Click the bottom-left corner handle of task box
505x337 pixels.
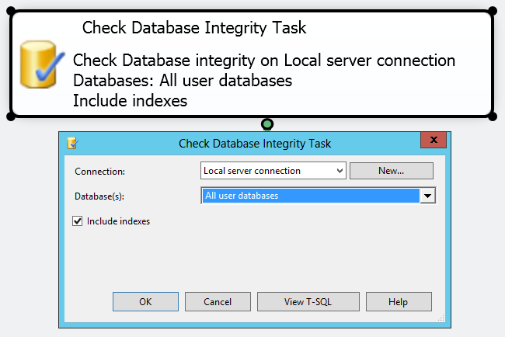click(x=11, y=116)
